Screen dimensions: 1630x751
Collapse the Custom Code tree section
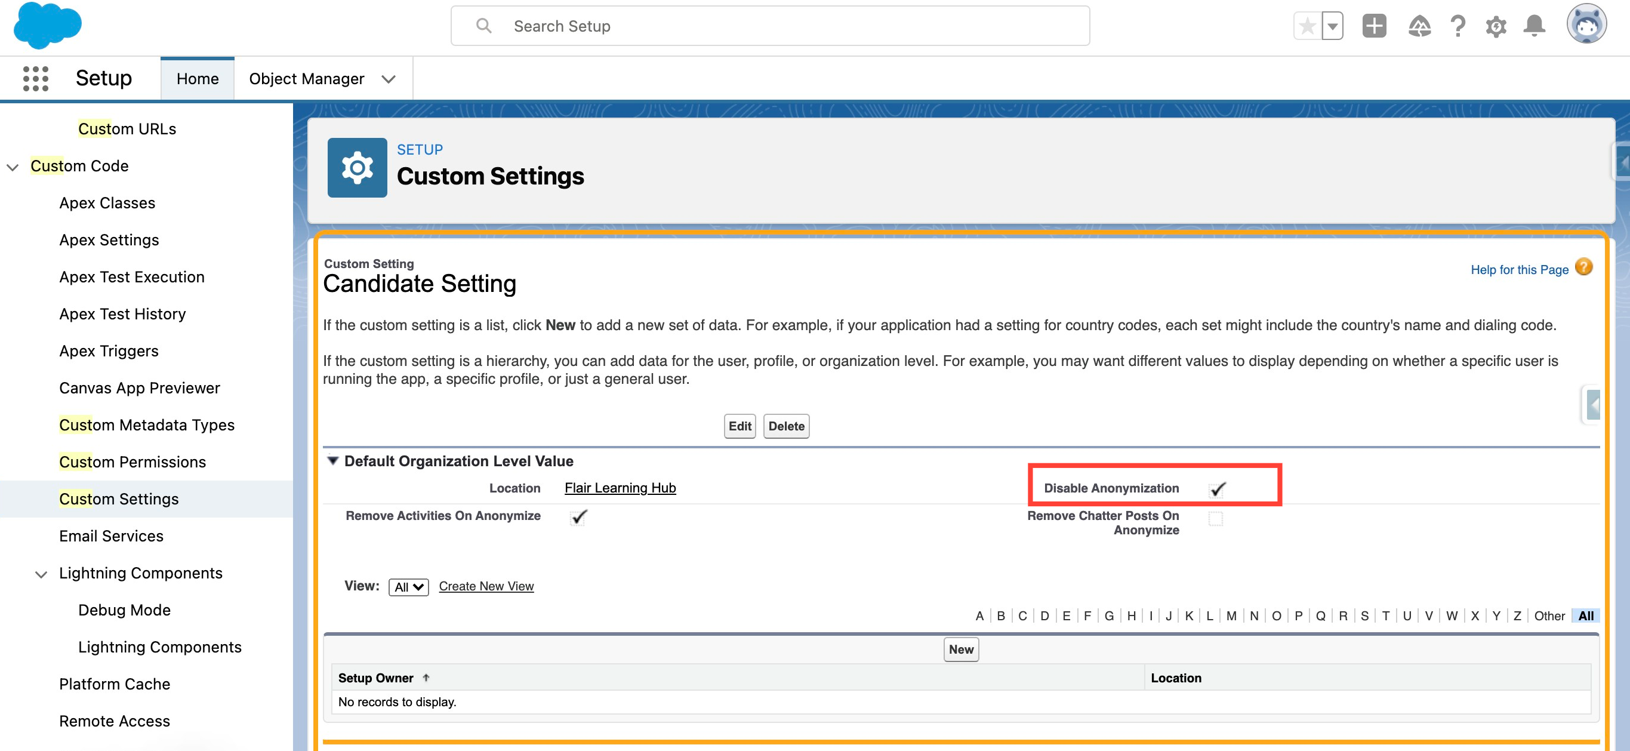click(13, 167)
